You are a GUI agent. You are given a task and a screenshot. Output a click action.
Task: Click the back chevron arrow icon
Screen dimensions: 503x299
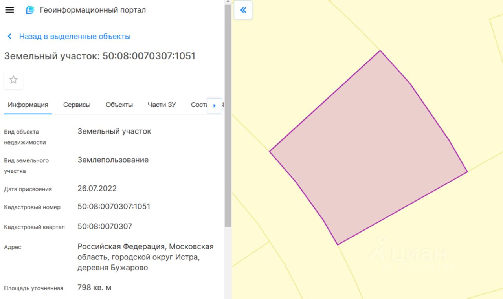click(x=9, y=37)
